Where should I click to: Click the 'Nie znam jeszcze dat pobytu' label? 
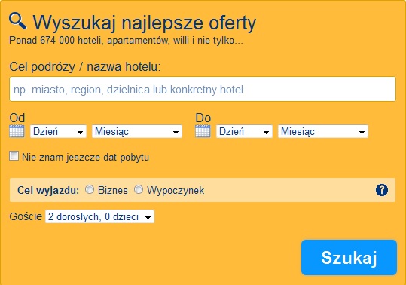pyautogui.click(x=85, y=158)
